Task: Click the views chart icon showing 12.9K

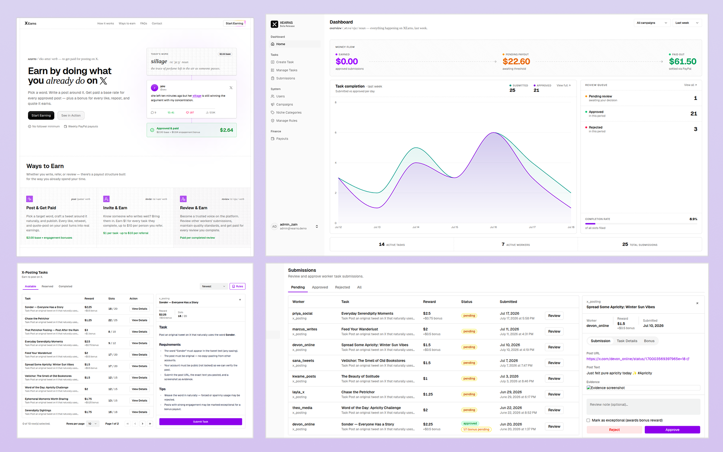Action: click(x=207, y=113)
